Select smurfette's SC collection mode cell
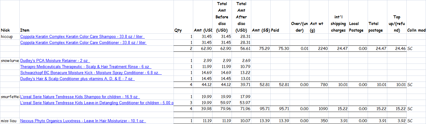Viewport: 426px width, 124px height. click(416, 109)
